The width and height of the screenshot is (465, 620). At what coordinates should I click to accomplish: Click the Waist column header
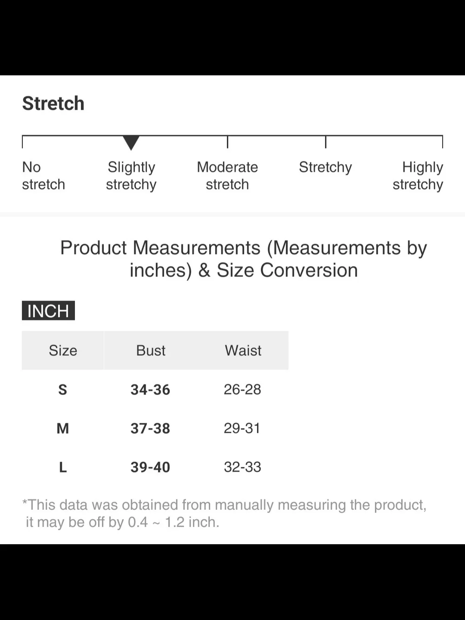243,350
